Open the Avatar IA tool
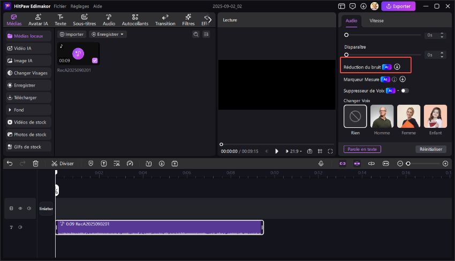 pos(38,20)
